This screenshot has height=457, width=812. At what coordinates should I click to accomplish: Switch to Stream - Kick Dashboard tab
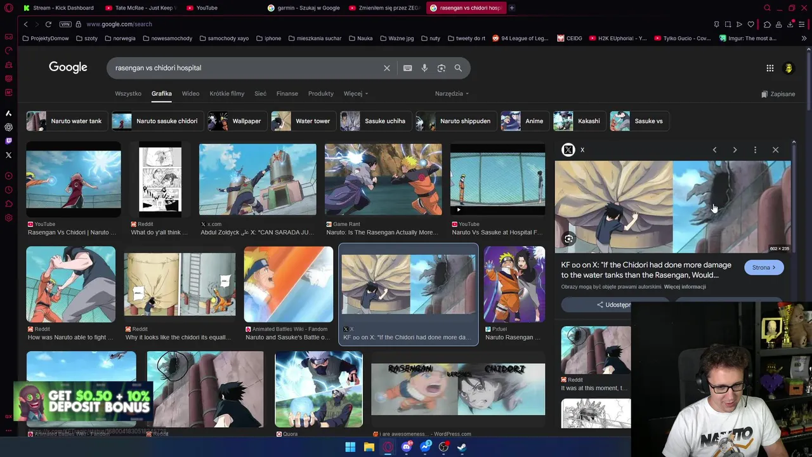(58, 8)
